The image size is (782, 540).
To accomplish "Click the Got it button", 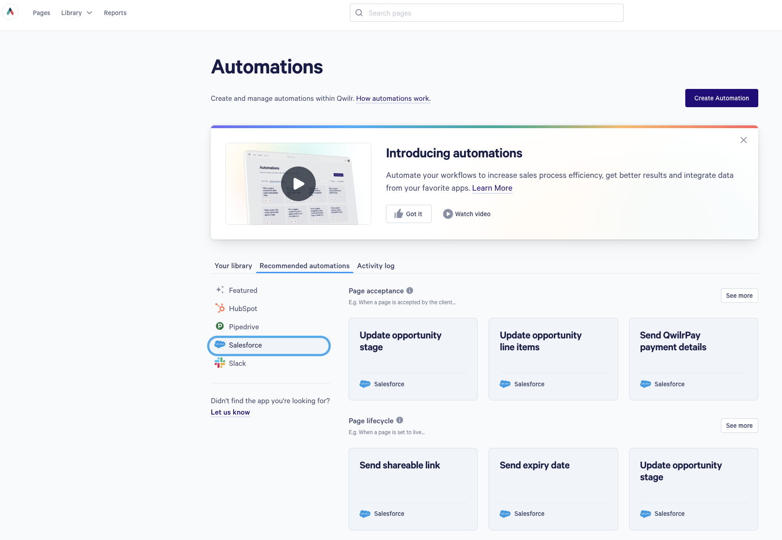I will pyautogui.click(x=409, y=214).
